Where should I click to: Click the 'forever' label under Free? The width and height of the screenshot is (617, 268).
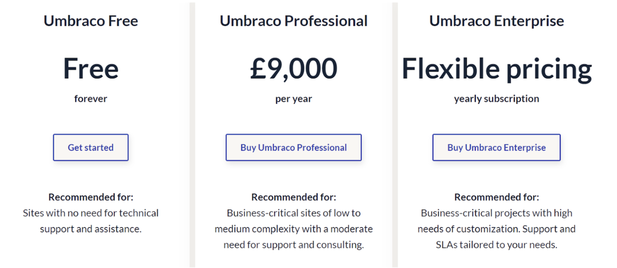click(90, 98)
